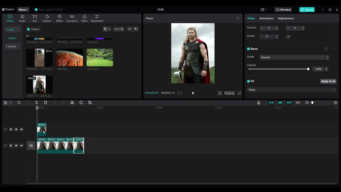Open the Sort dropdown

coord(119,29)
